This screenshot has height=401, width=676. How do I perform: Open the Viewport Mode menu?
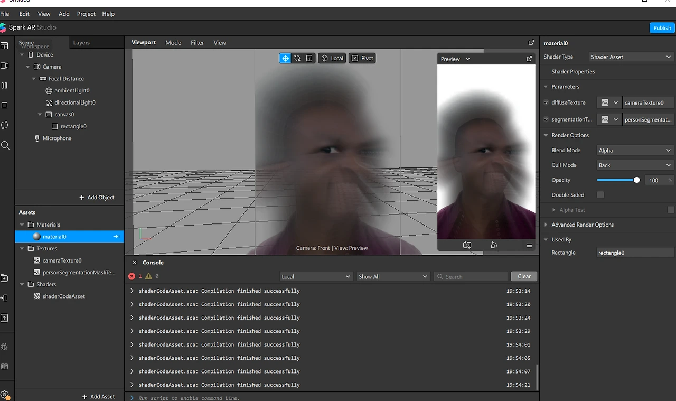point(173,43)
